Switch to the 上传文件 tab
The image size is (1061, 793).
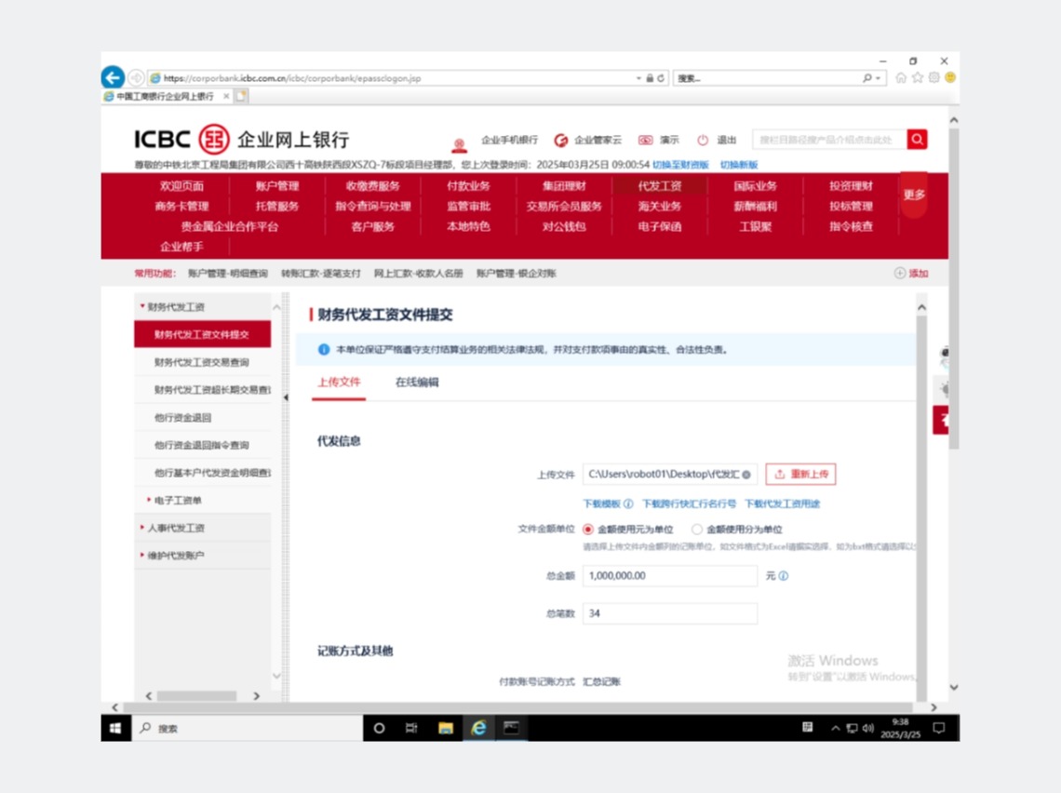(339, 383)
